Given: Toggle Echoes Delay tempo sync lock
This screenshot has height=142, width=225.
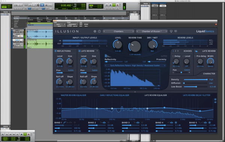Looking at the screenshot, I should point(173,56).
